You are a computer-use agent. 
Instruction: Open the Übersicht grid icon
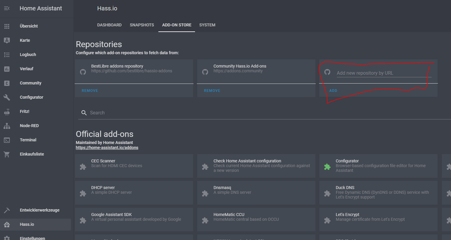click(x=7, y=26)
